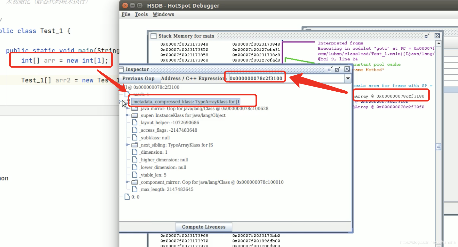
Task: Click the Array @ 0x000000078c2f30f0 annotation
Action: [389, 107]
